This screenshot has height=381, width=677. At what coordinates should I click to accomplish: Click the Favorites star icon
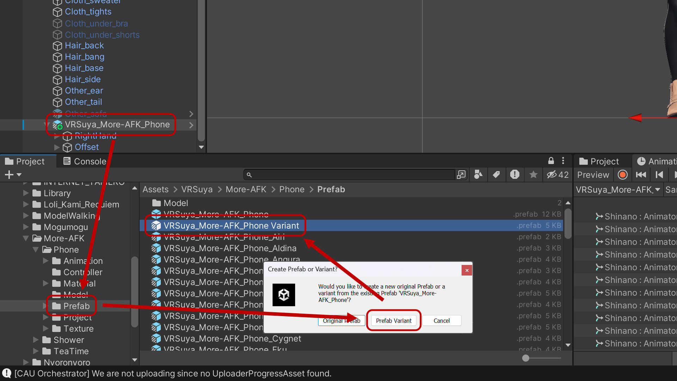(533, 175)
